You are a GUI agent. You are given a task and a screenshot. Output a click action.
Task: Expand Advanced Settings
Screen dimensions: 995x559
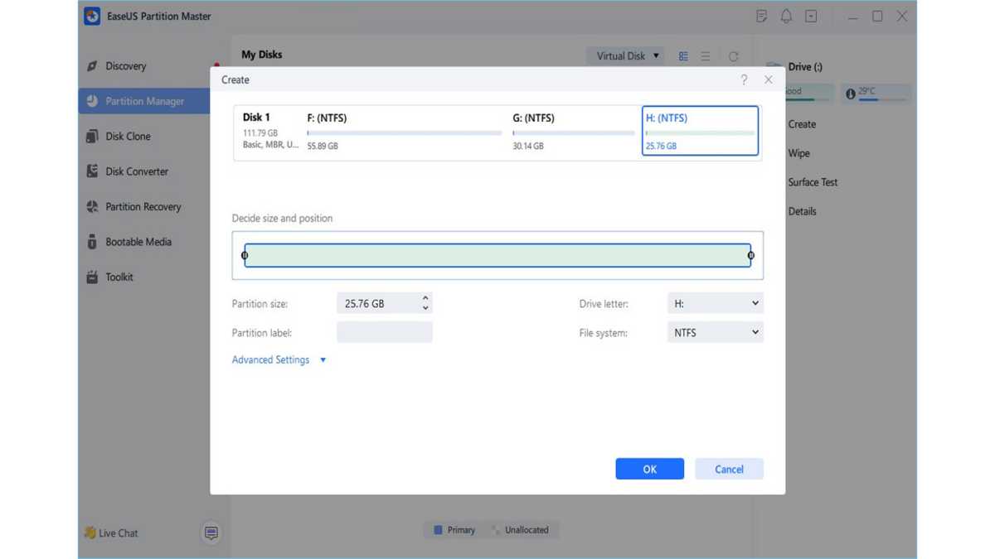279,360
